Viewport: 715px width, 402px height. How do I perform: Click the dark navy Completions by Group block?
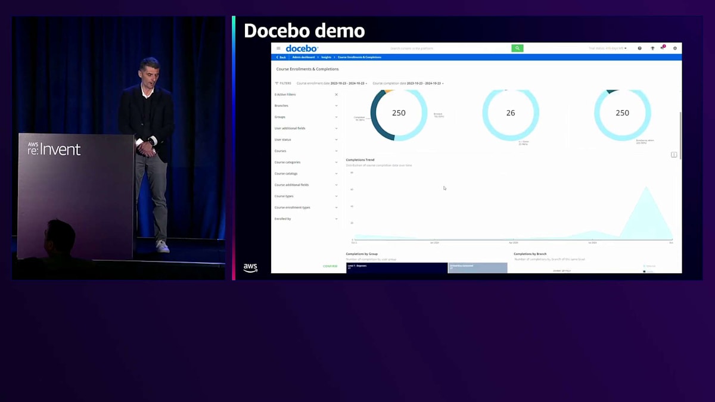pos(397,268)
